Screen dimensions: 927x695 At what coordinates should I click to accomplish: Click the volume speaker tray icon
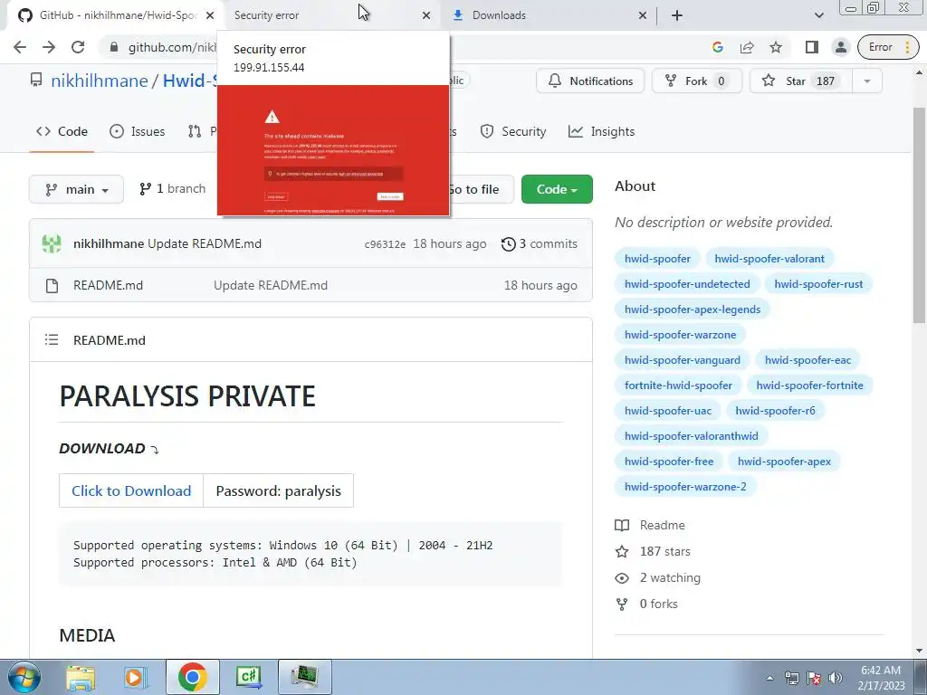click(x=836, y=678)
